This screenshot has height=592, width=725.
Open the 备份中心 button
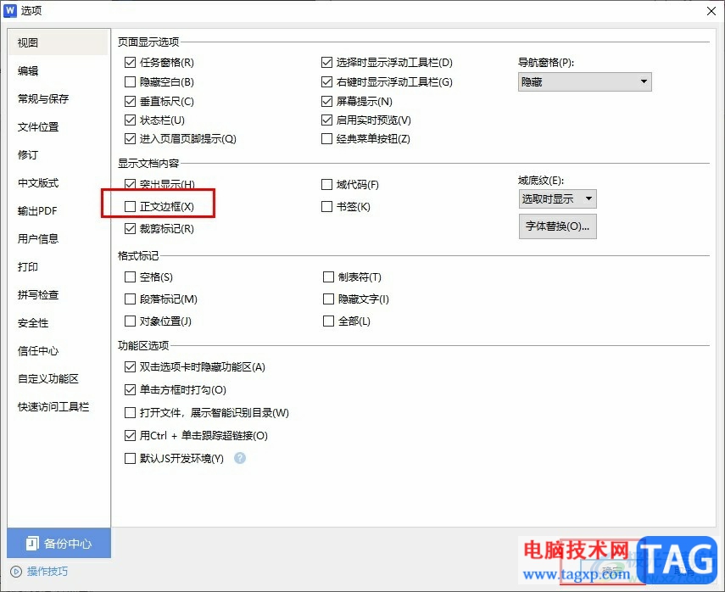pos(59,543)
